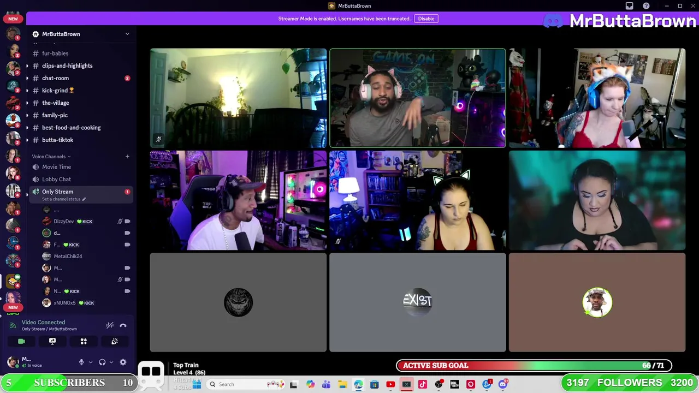Open File Explorer from the taskbar
Image resolution: width=699 pixels, height=393 pixels.
pos(342,384)
